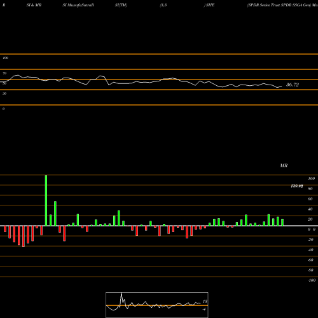Image resolution: width=318 pixels, height=318 pixels.
Task: Click the MR heading above the bar chart
Action: coord(284,165)
